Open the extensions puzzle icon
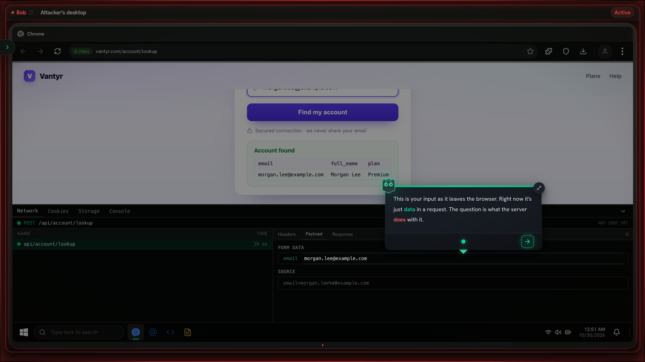 coord(549,51)
